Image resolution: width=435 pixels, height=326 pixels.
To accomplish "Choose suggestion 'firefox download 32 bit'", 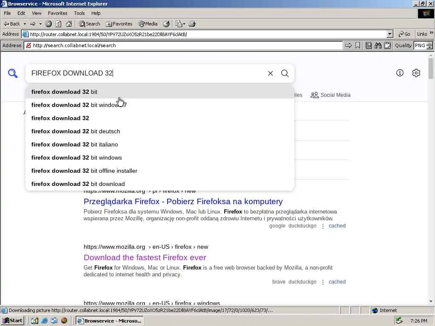I will click(160, 92).
